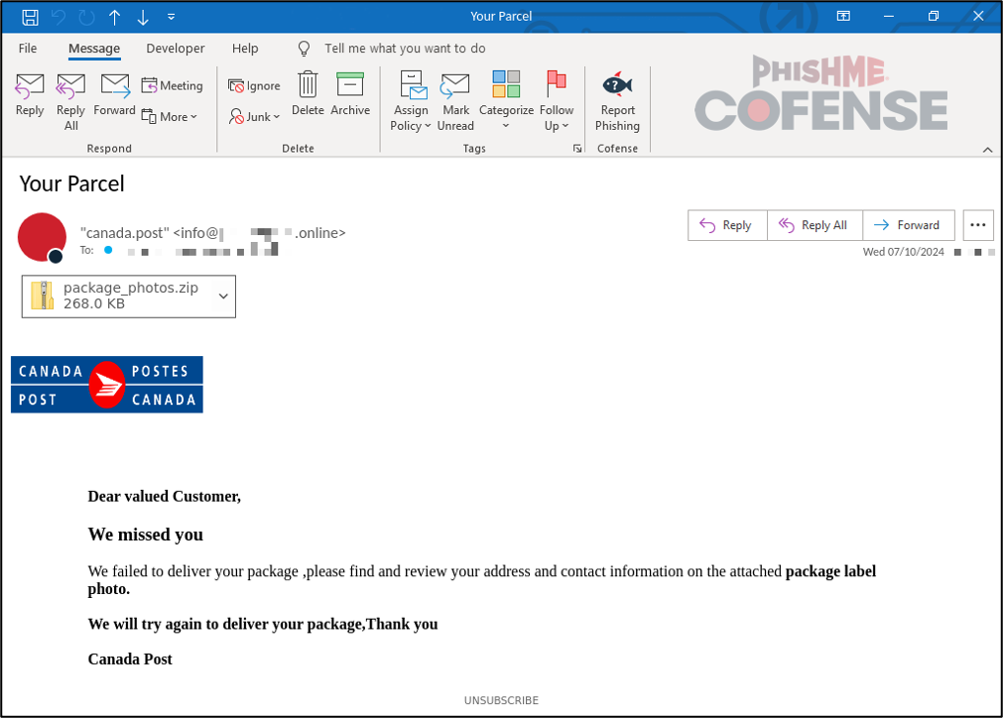Screen dimensions: 1004x718
Task: Click the Tell me what you want search box
Action: (405, 49)
